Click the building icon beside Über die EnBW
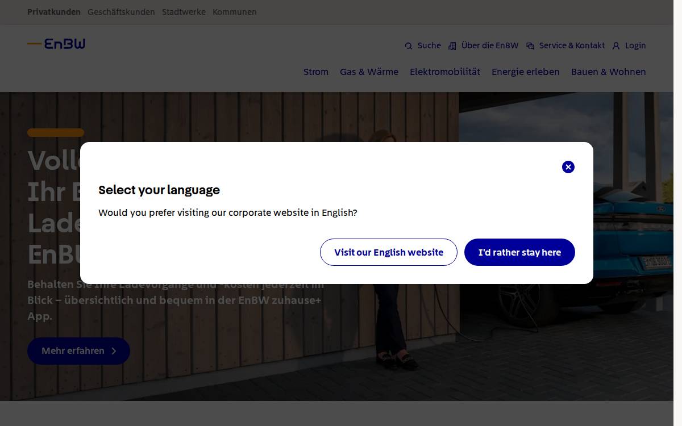Viewport: 682px width, 426px height. [x=452, y=46]
